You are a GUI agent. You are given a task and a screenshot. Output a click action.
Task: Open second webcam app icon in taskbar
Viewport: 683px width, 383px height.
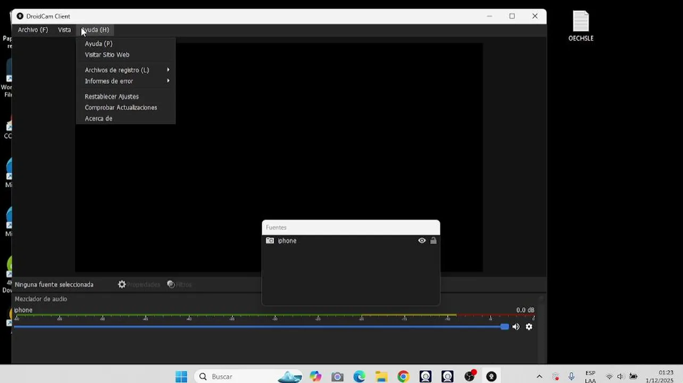[x=447, y=377]
